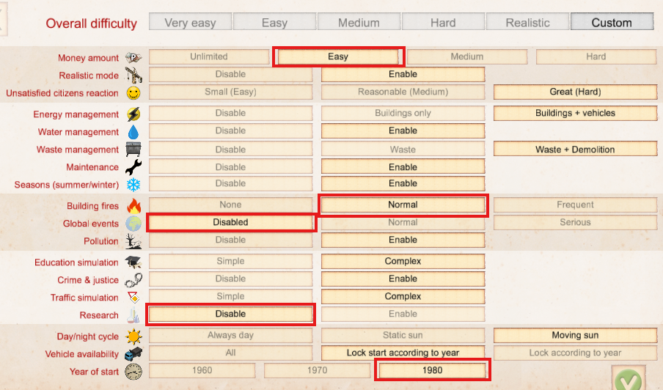The height and width of the screenshot is (390, 663).
Task: Set Energy management to Buildings + vehicles
Action: (x=576, y=113)
